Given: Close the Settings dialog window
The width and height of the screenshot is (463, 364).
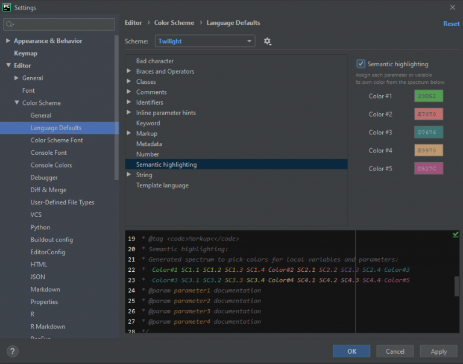Looking at the screenshot, I should [x=453, y=7].
